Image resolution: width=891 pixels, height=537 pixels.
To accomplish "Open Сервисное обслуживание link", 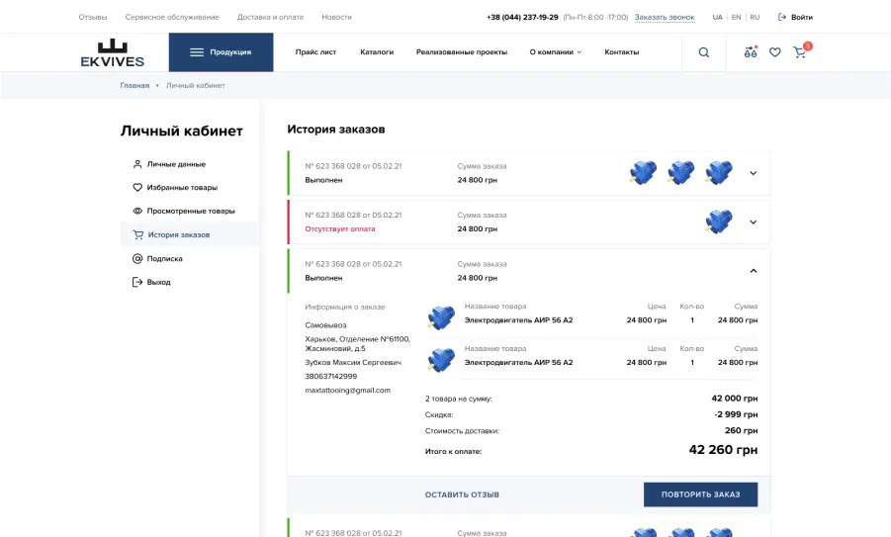I will tap(172, 17).
